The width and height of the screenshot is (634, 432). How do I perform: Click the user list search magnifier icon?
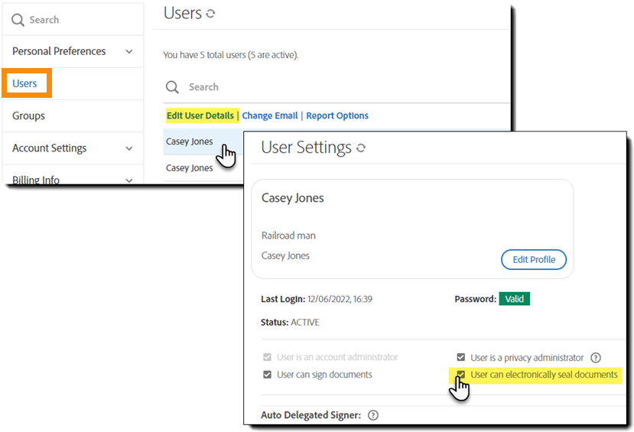173,87
